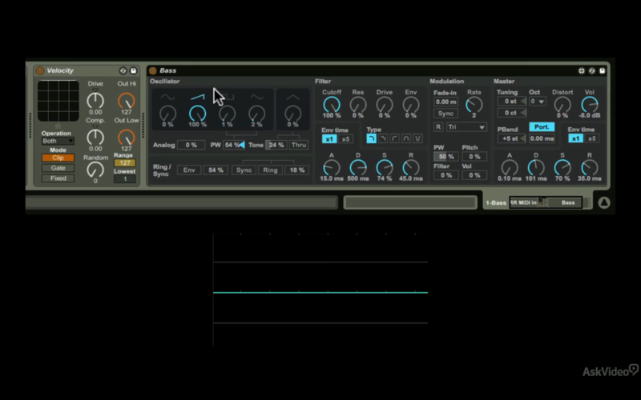This screenshot has width=641, height=400.
Task: Choose the notch filter type icon
Action: point(417,138)
